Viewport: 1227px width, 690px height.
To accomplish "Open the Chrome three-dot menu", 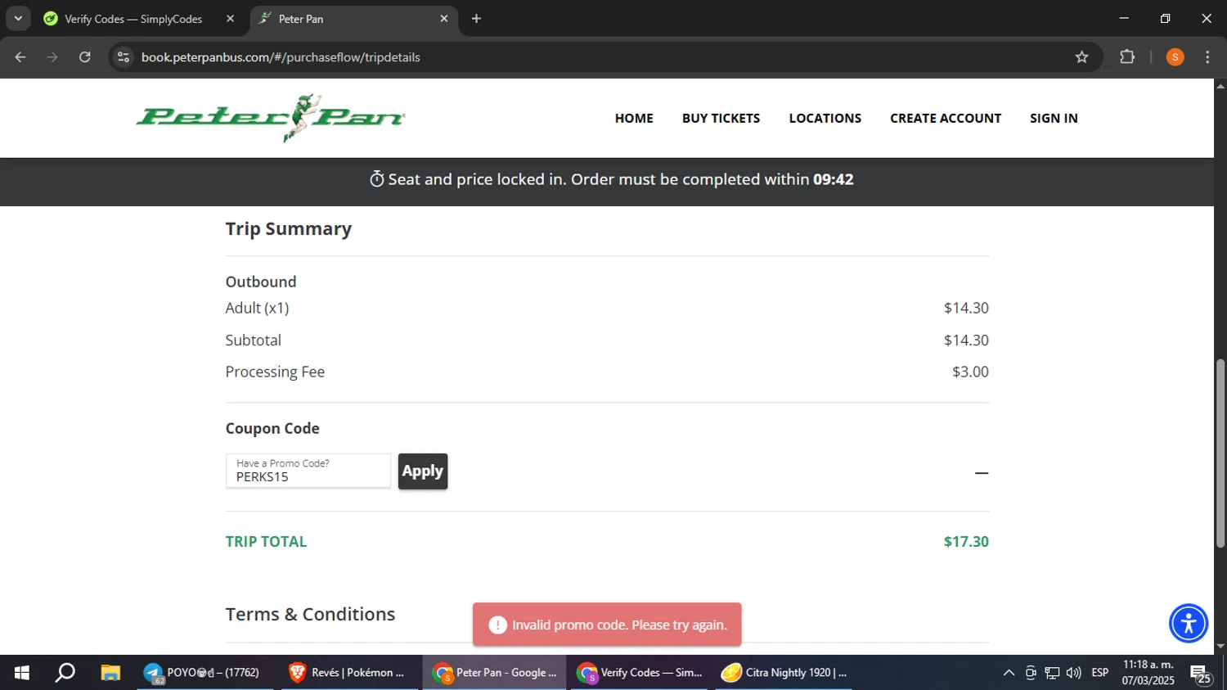I will (1207, 57).
